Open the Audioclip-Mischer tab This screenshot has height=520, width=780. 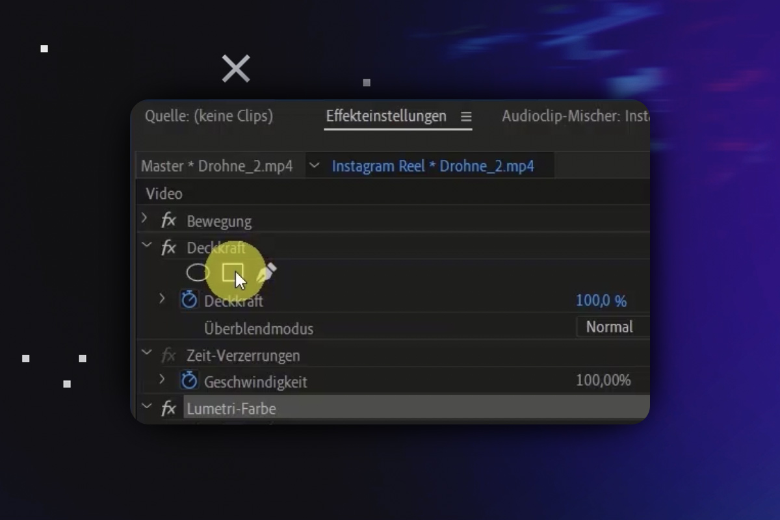575,116
